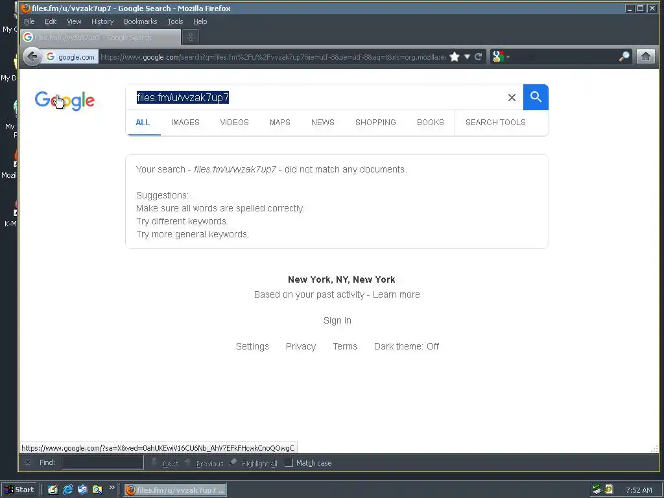Open the Edit menu
Screen dimensions: 664x498
click(x=51, y=21)
